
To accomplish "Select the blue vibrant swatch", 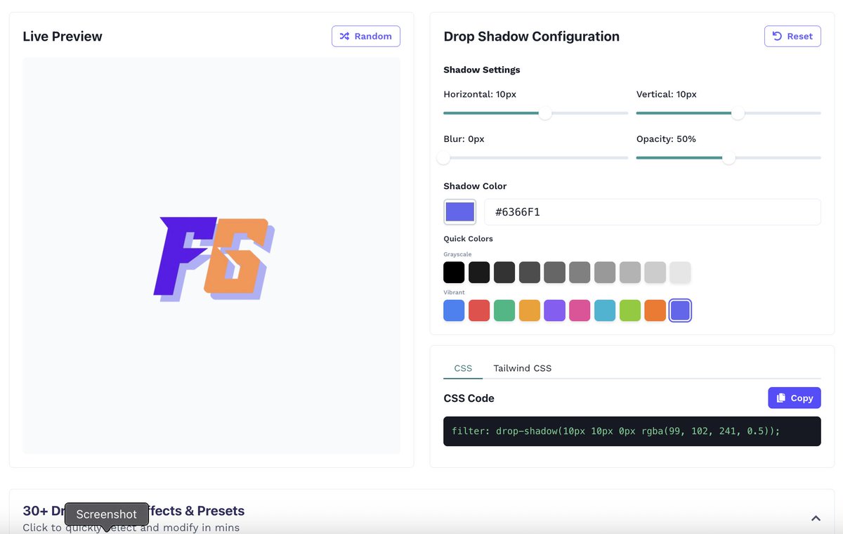I will pos(455,311).
